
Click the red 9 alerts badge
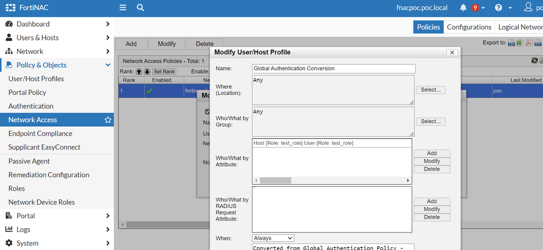[475, 8]
